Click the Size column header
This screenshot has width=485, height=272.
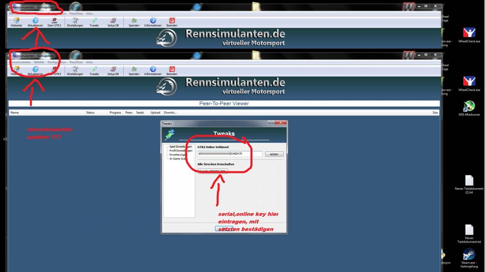[x=435, y=113]
